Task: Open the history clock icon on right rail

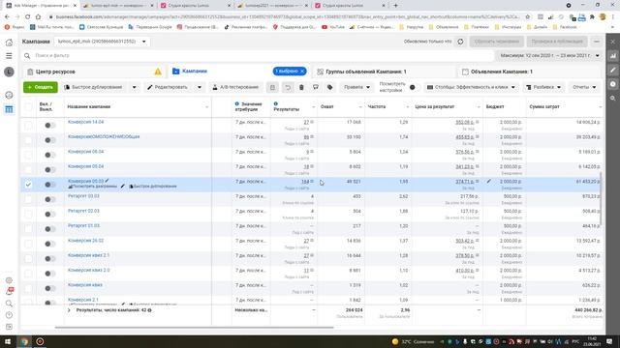Action: 613,84
